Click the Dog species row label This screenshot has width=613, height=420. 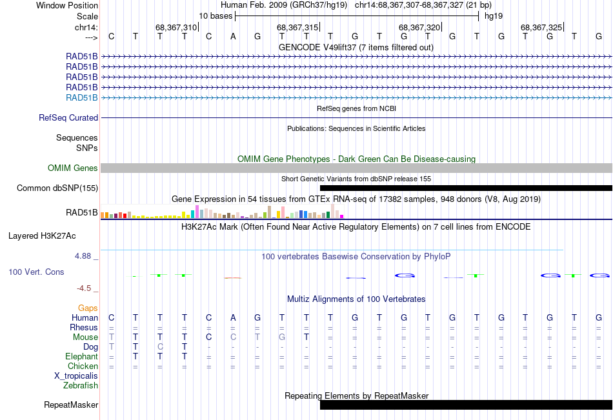[91, 347]
